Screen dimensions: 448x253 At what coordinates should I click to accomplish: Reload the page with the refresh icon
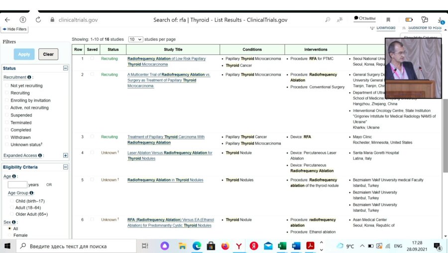coord(38,20)
